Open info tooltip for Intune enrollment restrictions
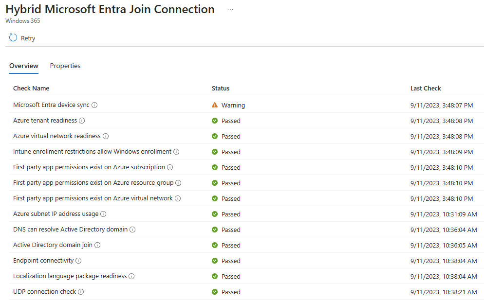Viewport: 484px width, 302px height. click(176, 152)
